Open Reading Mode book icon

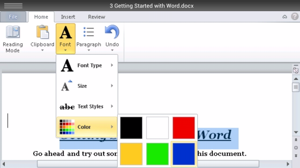(x=13, y=32)
